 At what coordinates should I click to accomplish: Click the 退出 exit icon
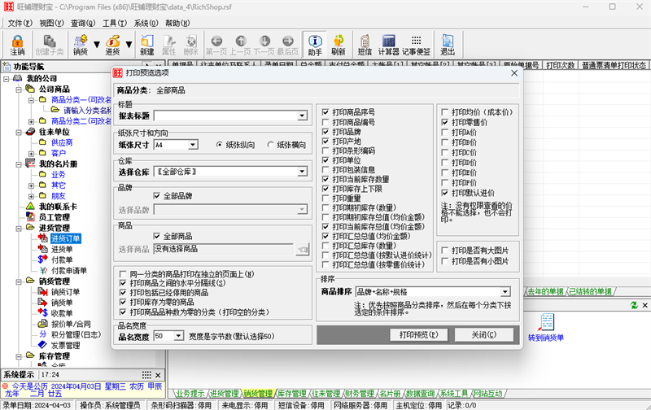(447, 45)
